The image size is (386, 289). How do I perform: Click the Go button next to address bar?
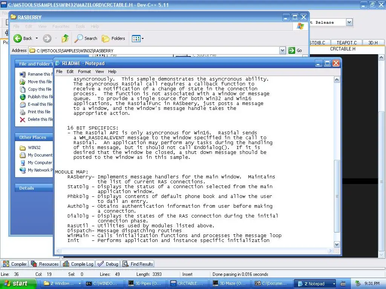click(x=295, y=50)
